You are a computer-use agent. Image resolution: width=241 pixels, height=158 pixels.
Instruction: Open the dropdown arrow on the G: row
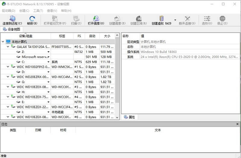[49, 82]
